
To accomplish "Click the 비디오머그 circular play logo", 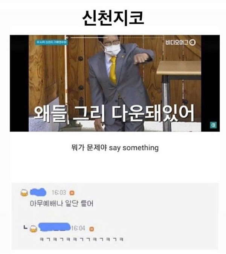I will tap(192, 43).
